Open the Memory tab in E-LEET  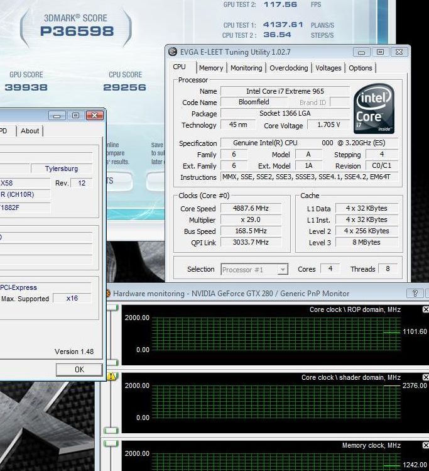tap(211, 68)
